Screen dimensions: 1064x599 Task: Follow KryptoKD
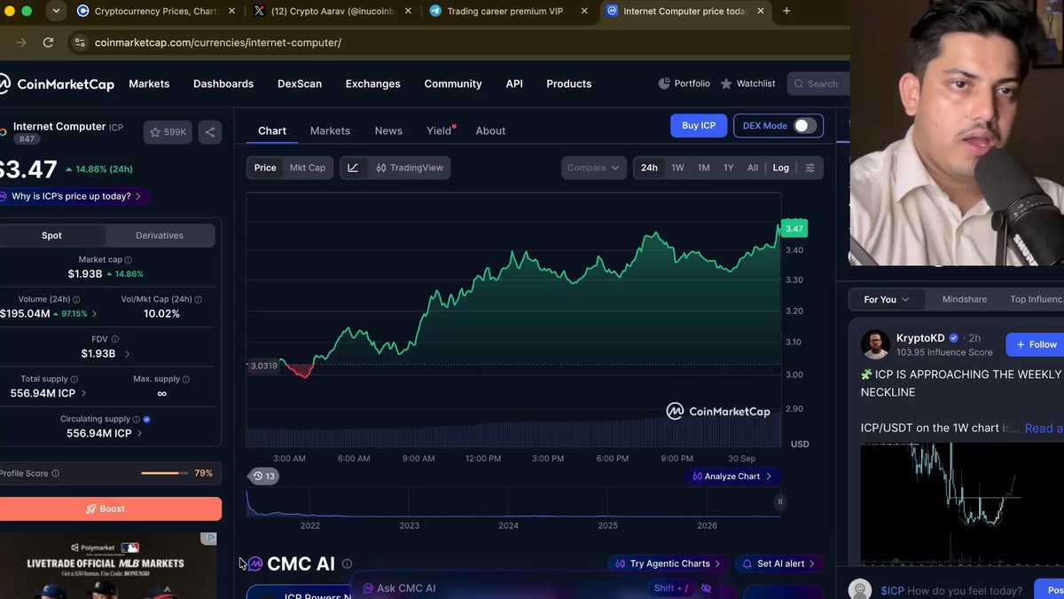pos(1036,344)
